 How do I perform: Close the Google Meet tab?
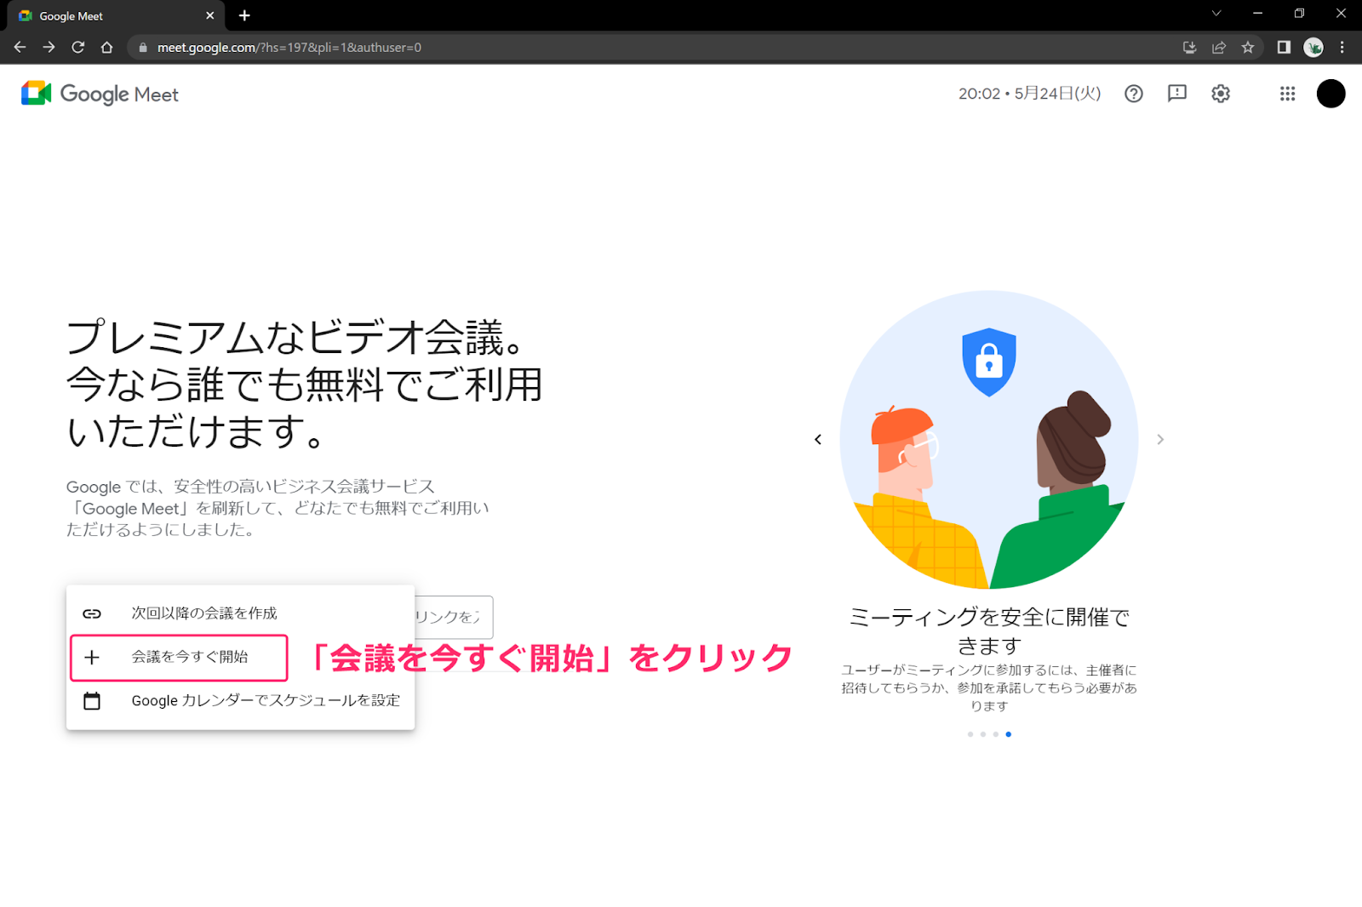click(x=210, y=15)
